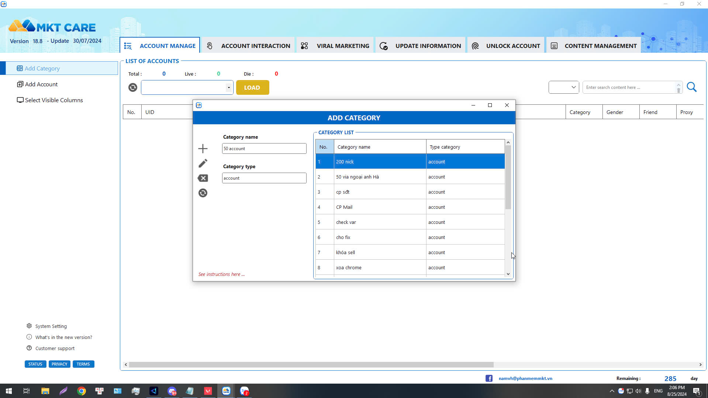Select the 'xoa chrome' category row
Viewport: 708px width, 398px height.
click(x=410, y=268)
